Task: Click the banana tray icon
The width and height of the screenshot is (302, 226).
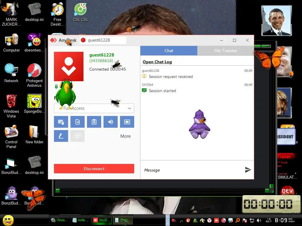Action: click(x=202, y=220)
